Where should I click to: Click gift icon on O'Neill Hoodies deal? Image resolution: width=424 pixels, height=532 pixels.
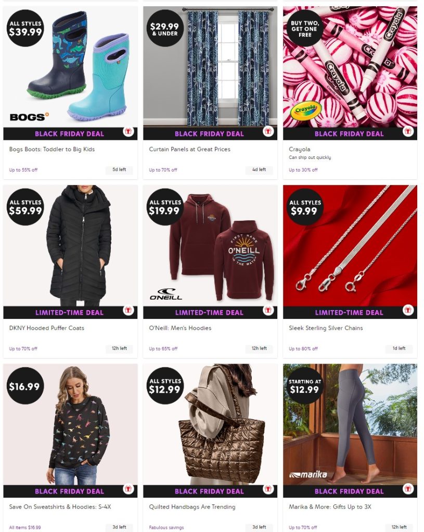pyautogui.click(x=268, y=310)
